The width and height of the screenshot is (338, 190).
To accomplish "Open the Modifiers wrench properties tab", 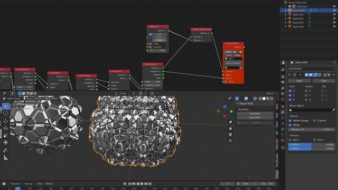I will click(283, 112).
